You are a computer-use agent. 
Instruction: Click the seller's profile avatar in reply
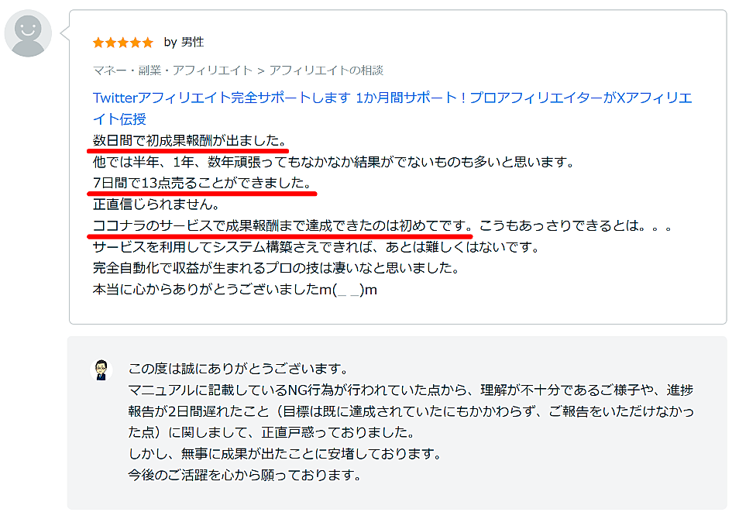click(x=101, y=370)
